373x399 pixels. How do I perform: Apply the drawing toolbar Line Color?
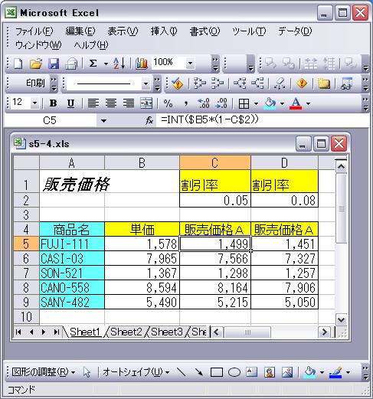tap(335, 372)
